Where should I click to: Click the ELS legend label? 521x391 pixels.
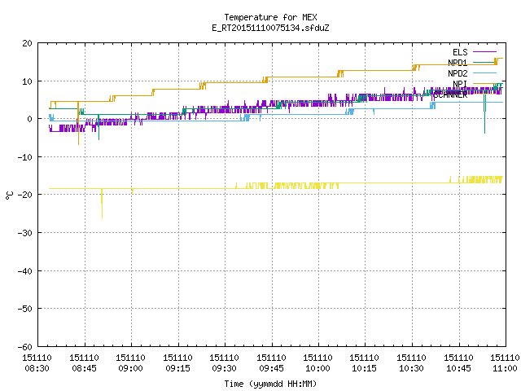click(x=460, y=52)
